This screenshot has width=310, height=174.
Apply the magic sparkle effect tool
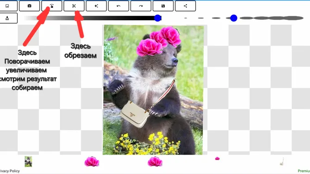(96, 6)
